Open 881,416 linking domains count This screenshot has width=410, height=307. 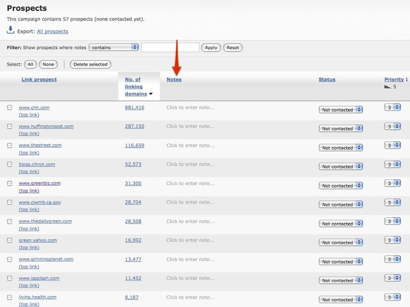pyautogui.click(x=134, y=108)
